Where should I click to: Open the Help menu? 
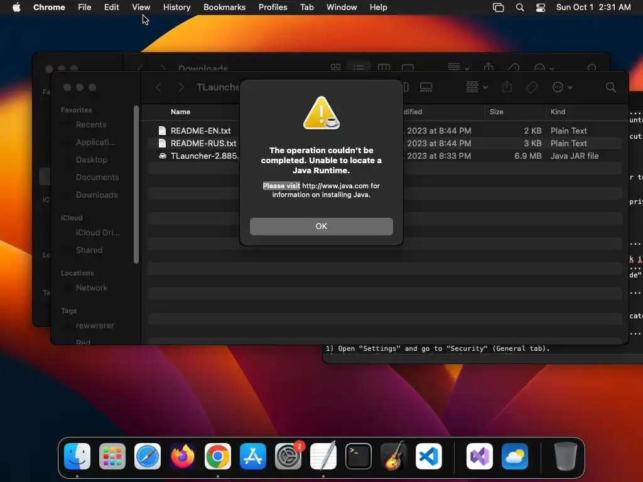click(378, 8)
